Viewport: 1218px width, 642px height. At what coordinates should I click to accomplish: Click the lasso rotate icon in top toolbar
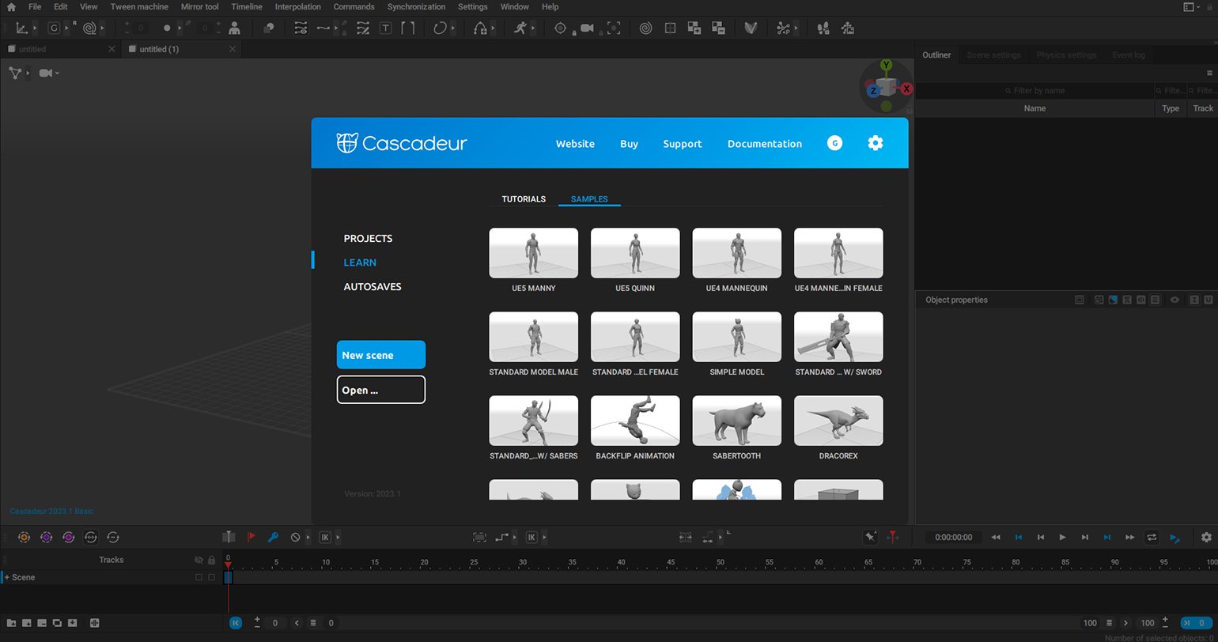441,28
